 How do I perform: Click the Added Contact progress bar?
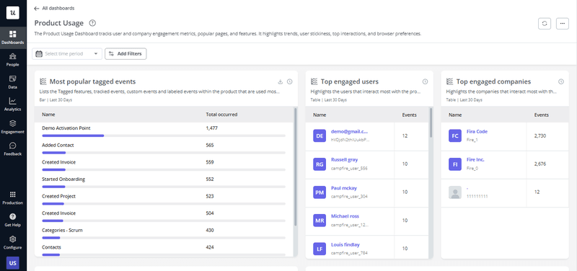tap(164, 153)
